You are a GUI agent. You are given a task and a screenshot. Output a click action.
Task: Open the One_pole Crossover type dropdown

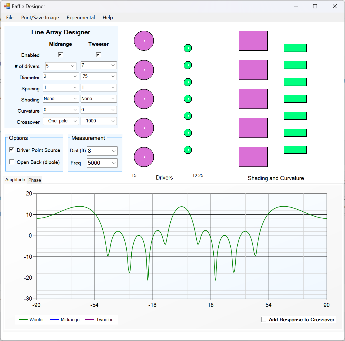coord(61,121)
